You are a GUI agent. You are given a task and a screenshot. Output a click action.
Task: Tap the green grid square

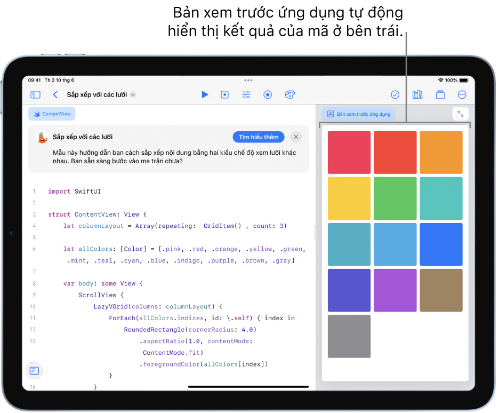(x=395, y=198)
